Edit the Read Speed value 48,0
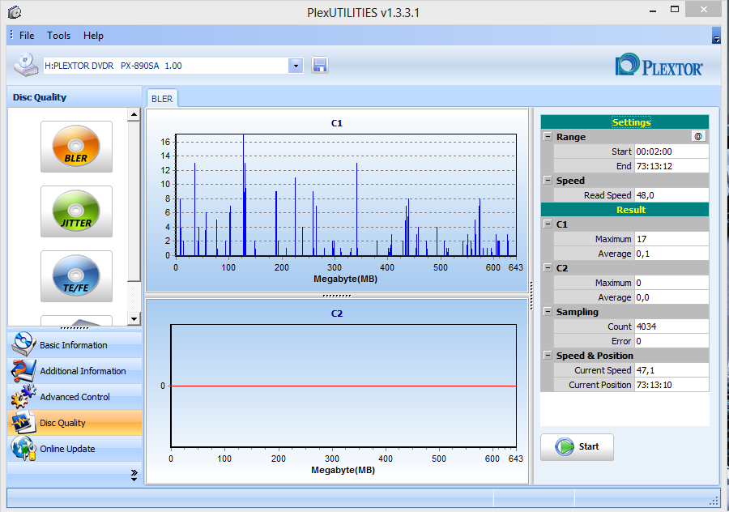Image resolution: width=729 pixels, height=512 pixels. click(x=671, y=195)
